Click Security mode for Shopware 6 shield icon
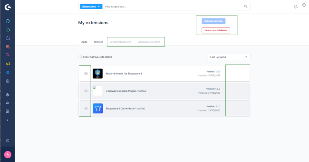 tap(98, 74)
